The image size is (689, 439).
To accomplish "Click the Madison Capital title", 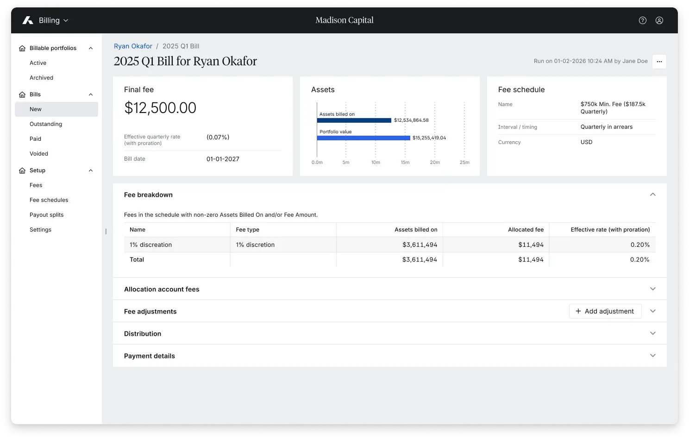I will click(x=344, y=20).
